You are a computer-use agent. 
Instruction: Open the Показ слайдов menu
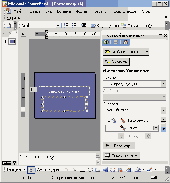tap(124, 11)
